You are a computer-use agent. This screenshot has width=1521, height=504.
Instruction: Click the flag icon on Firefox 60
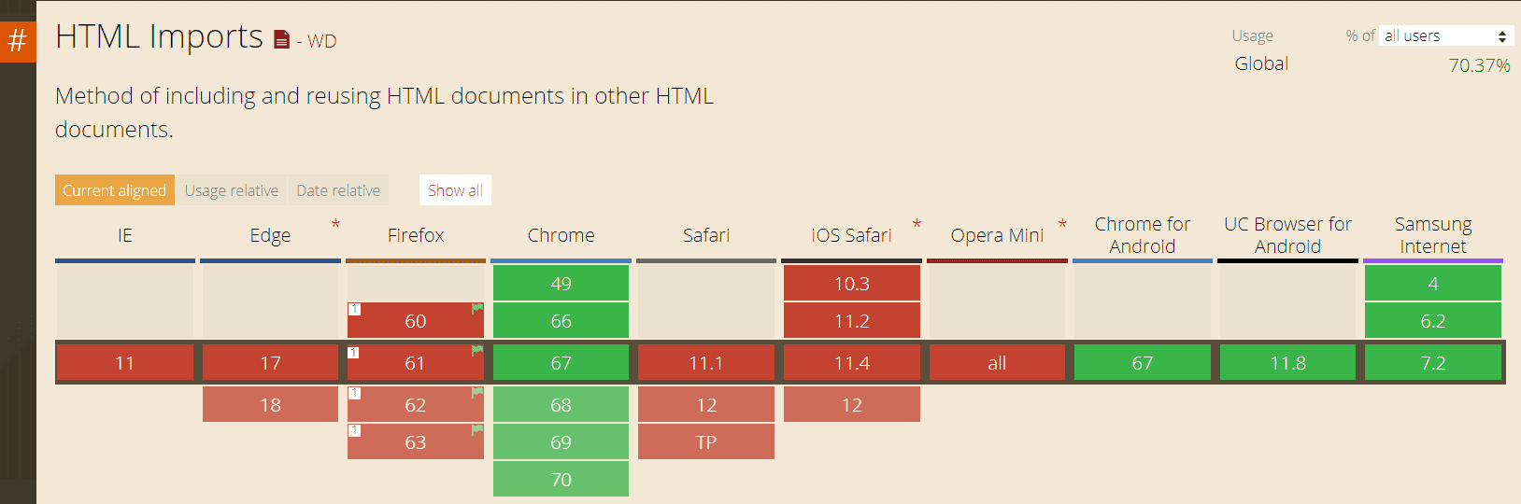click(x=477, y=308)
